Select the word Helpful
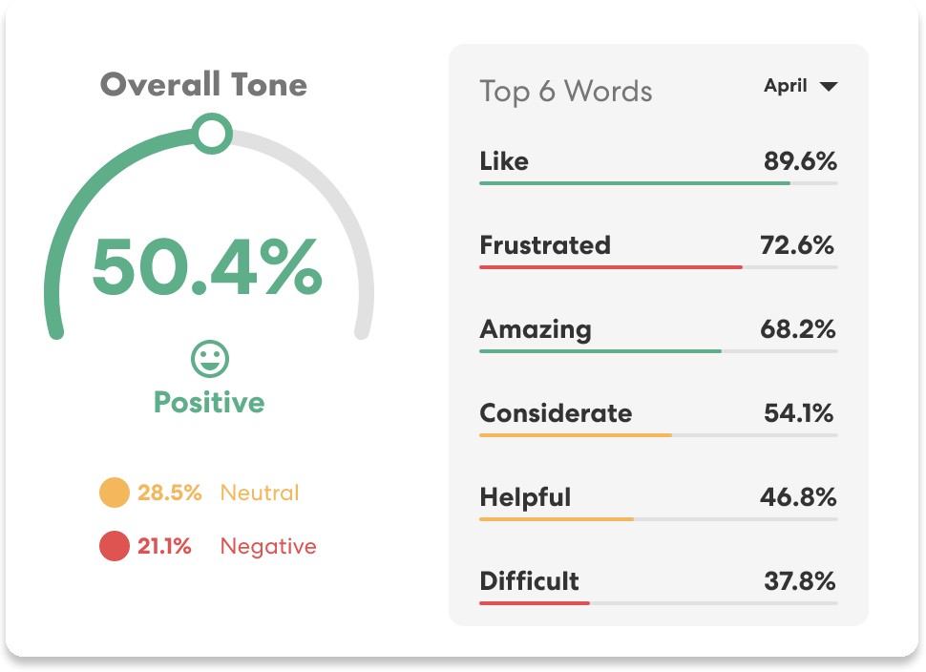This screenshot has height=672, width=926. [x=525, y=497]
